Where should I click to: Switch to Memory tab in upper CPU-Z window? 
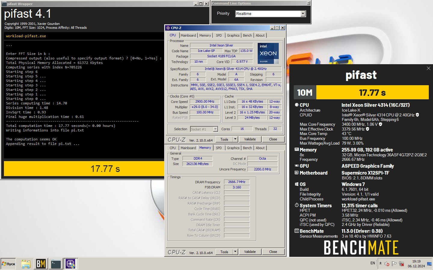(205, 35)
